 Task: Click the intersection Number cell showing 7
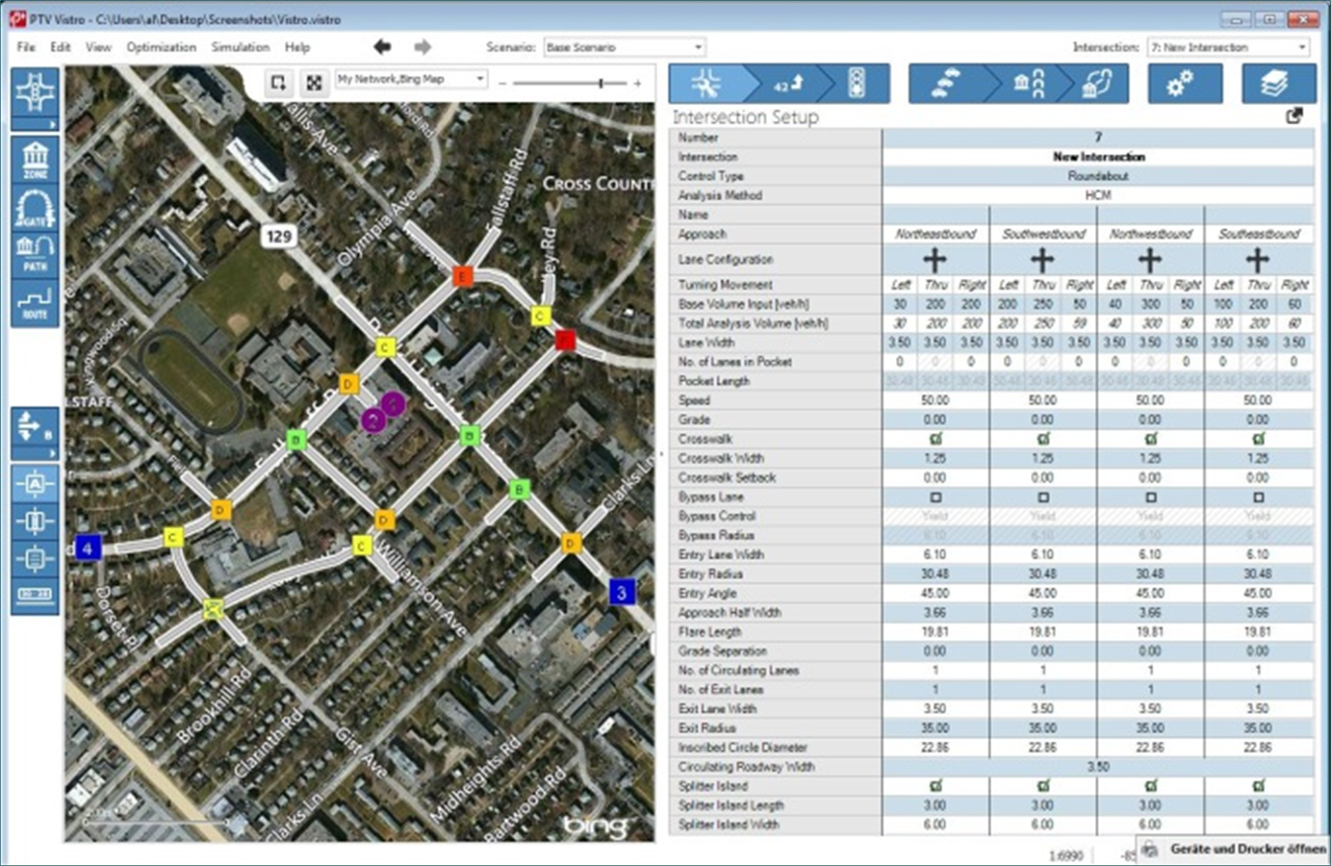click(x=1098, y=137)
